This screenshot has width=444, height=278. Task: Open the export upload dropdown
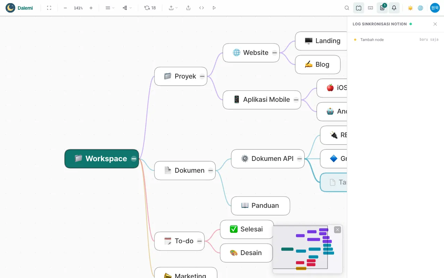click(173, 8)
